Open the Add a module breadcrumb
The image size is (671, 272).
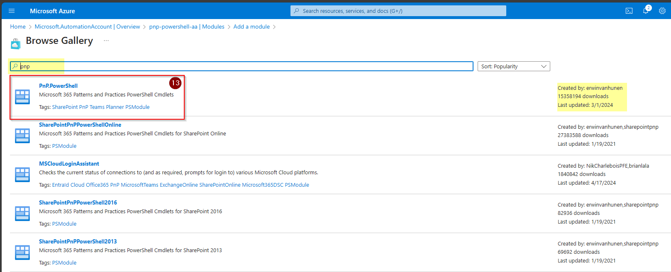[x=251, y=26]
